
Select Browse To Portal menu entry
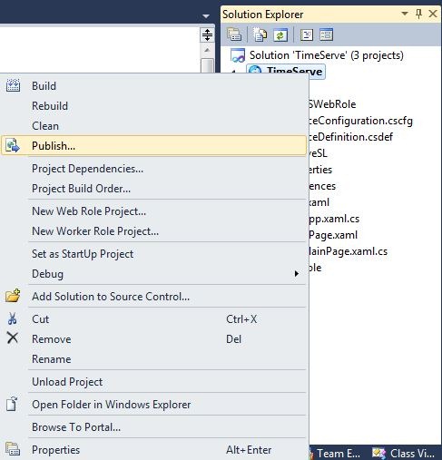pyautogui.click(x=76, y=427)
